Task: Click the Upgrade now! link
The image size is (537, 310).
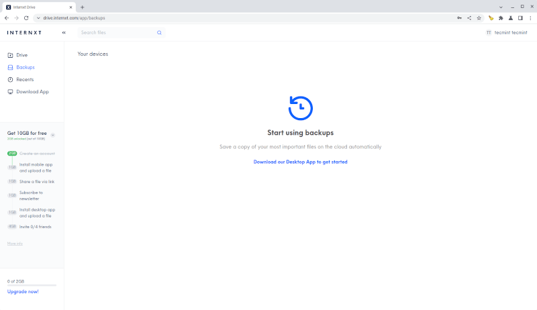Action: (x=23, y=291)
